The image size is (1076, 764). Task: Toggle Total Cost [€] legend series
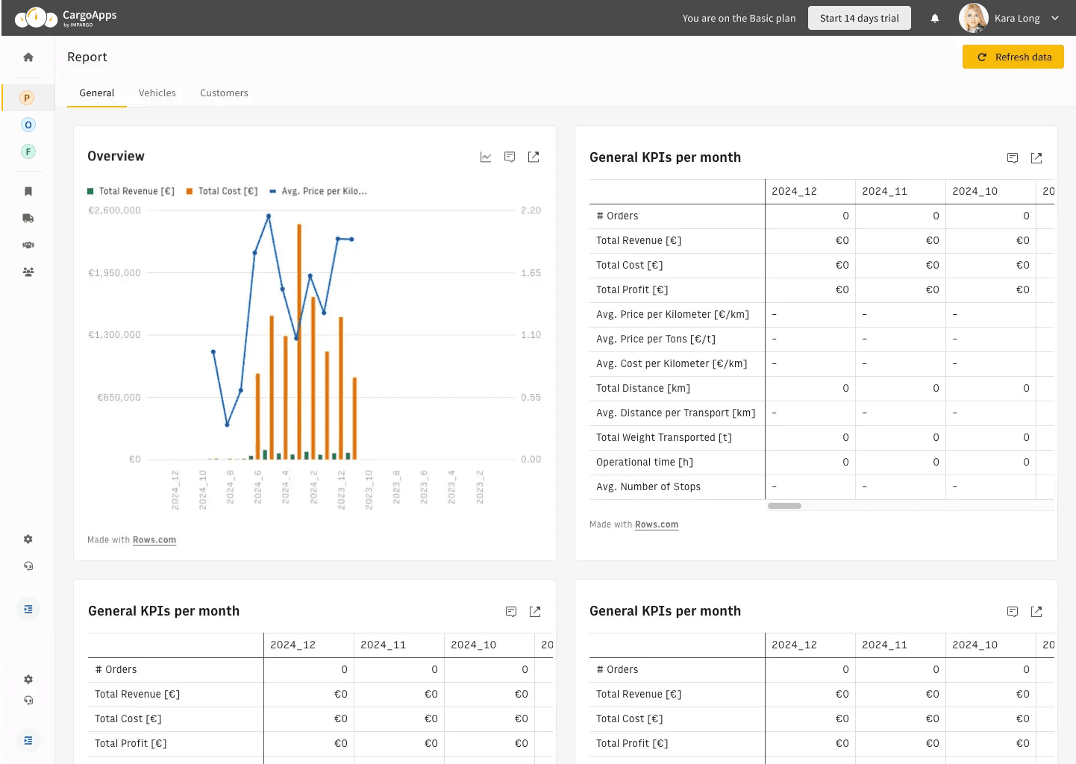222,191
